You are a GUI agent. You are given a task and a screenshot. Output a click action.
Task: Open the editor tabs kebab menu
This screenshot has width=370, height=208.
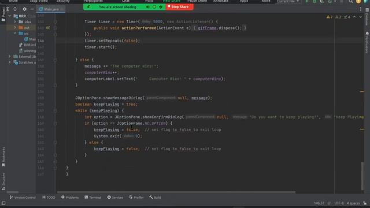click(360, 9)
